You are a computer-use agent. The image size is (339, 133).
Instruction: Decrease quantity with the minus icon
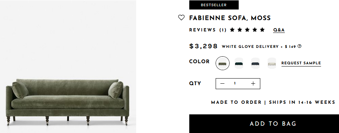click(x=222, y=84)
